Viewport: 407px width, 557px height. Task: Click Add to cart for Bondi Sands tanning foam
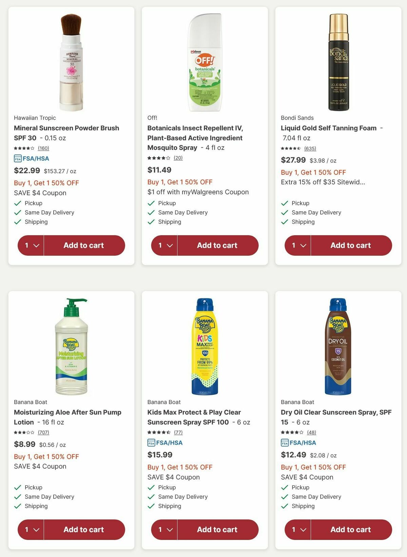(350, 245)
